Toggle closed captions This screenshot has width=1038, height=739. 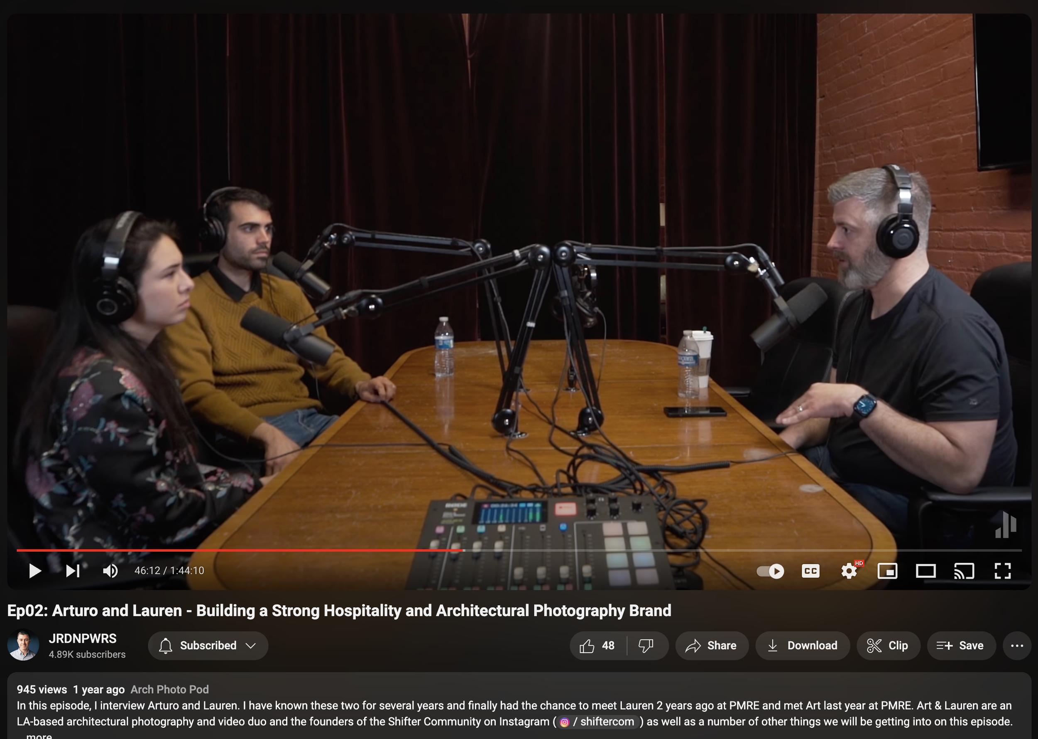[810, 571]
